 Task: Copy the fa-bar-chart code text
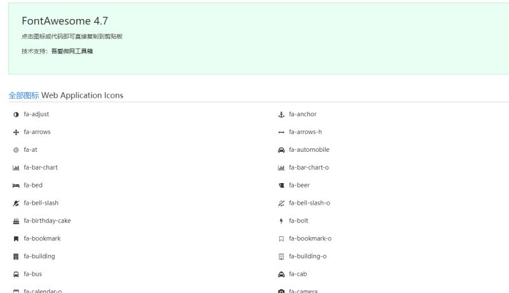(x=41, y=168)
